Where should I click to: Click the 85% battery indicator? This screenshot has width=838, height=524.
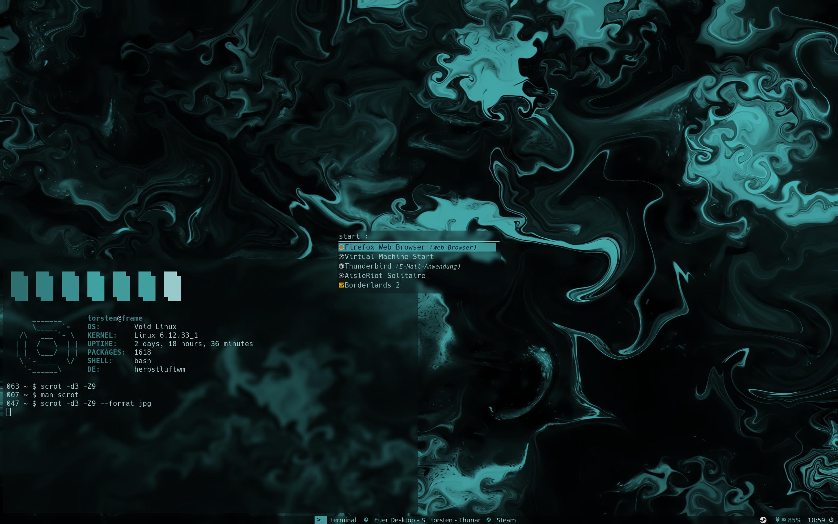coord(794,520)
